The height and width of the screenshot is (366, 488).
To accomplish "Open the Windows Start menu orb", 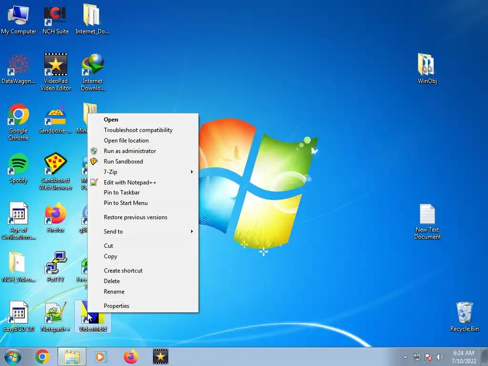I will (13, 356).
